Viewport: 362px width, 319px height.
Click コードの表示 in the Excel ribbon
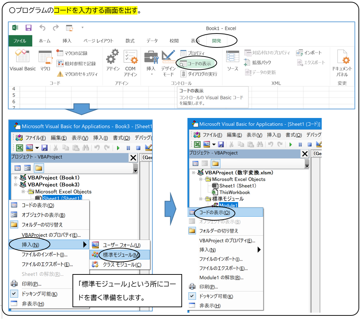tap(196, 63)
